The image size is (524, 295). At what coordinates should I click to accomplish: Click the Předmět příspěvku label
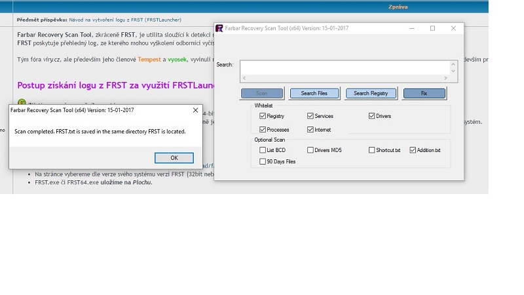pyautogui.click(x=42, y=20)
